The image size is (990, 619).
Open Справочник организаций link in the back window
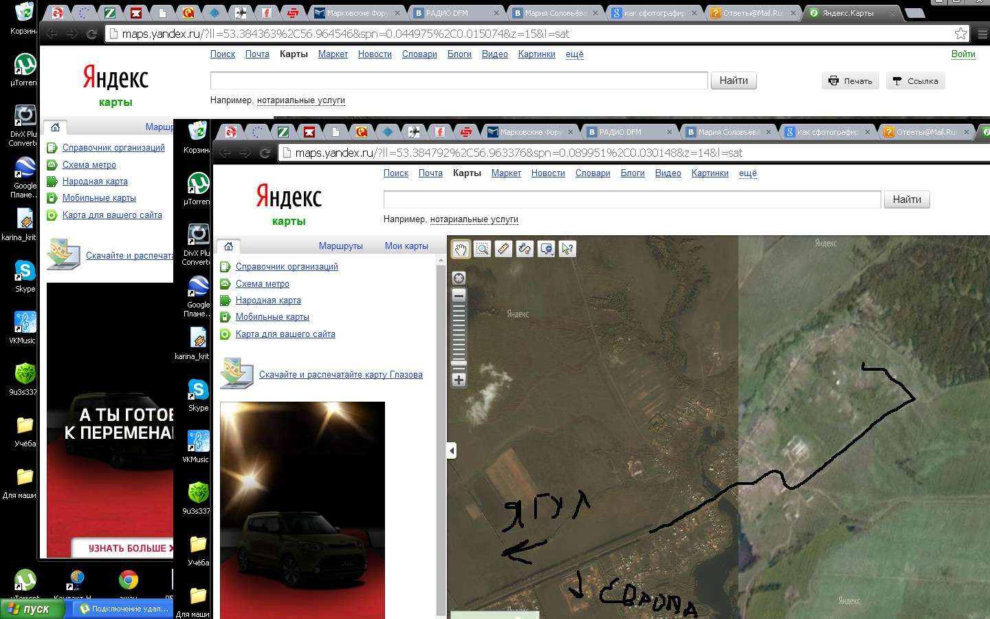(x=113, y=148)
